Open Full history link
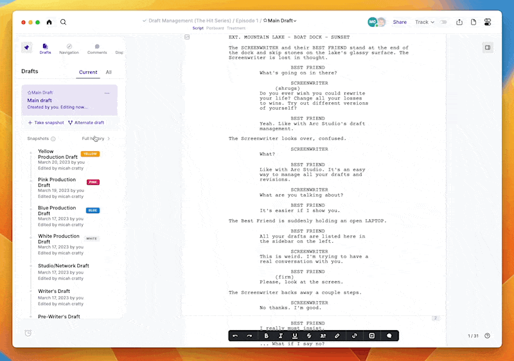This screenshot has height=361, width=514. pos(93,139)
